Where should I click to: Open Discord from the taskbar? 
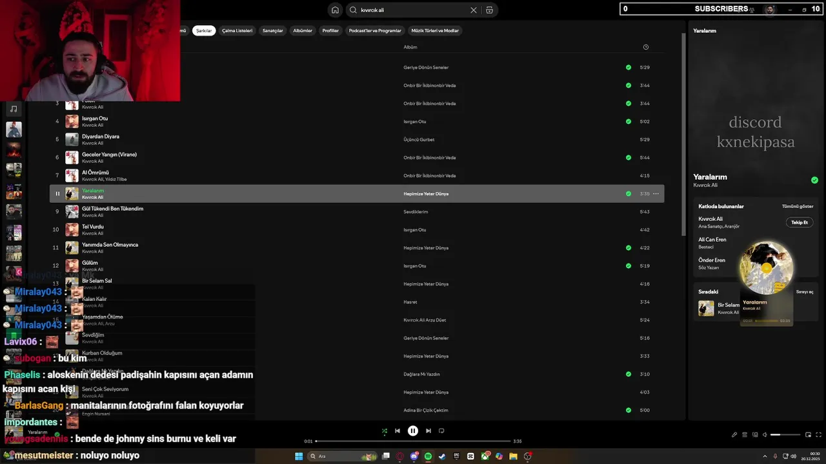click(x=414, y=456)
